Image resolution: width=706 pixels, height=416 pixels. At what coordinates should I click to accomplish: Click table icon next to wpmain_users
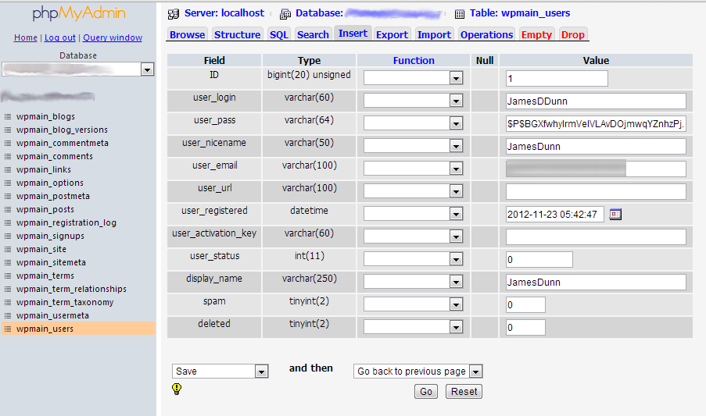point(8,329)
